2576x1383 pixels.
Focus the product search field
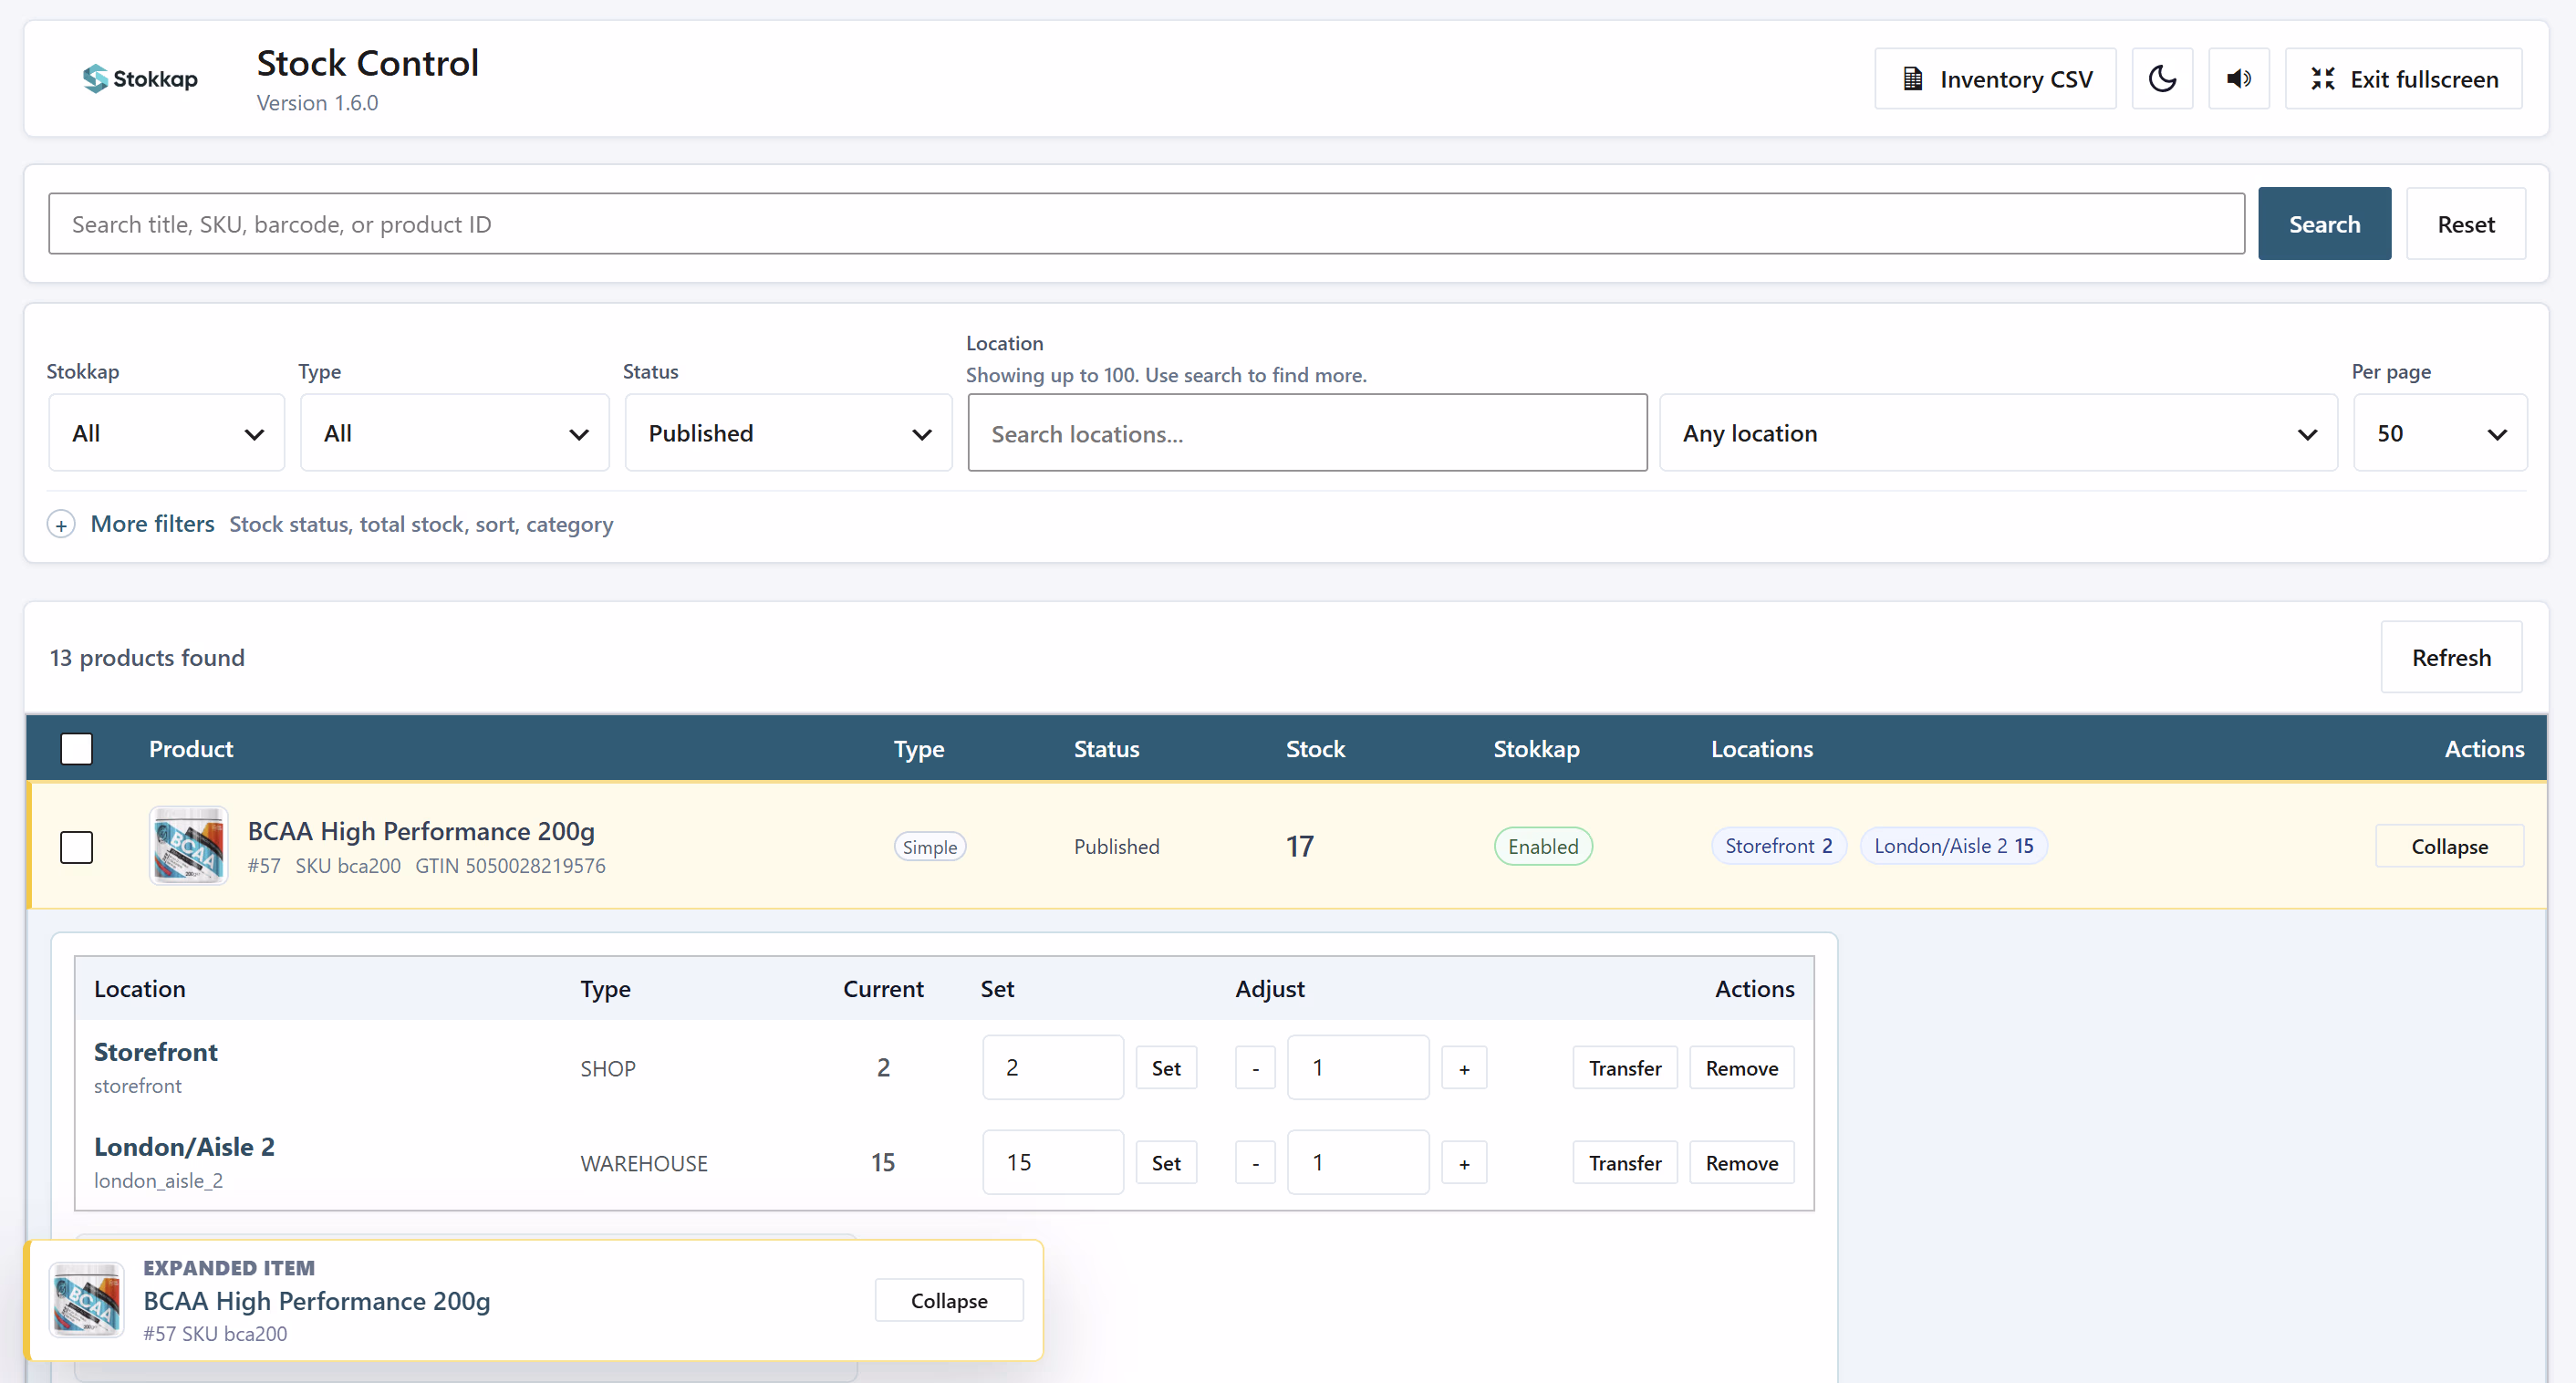coord(1146,224)
